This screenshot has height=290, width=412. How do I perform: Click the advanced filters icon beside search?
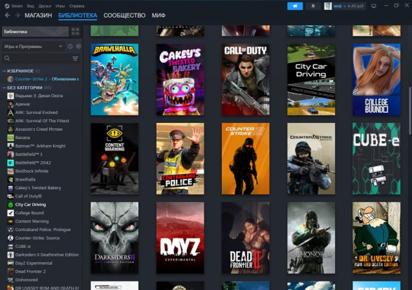tap(75, 58)
